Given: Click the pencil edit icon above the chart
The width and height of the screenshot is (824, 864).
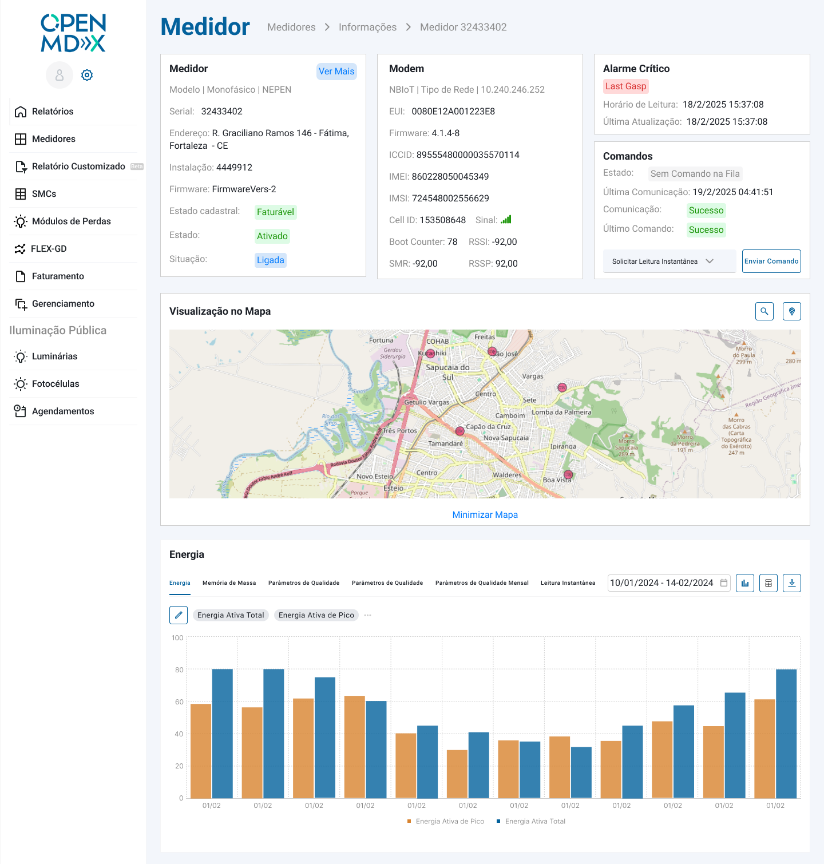Looking at the screenshot, I should [179, 615].
